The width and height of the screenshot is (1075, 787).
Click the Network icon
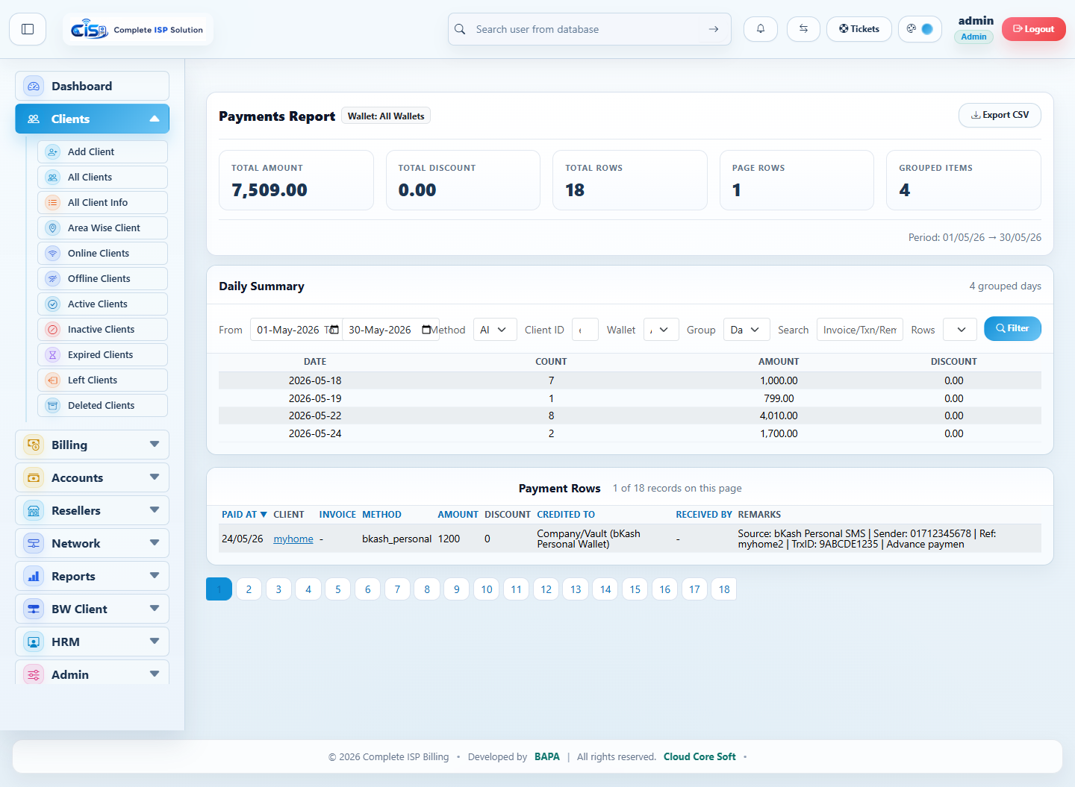(34, 544)
